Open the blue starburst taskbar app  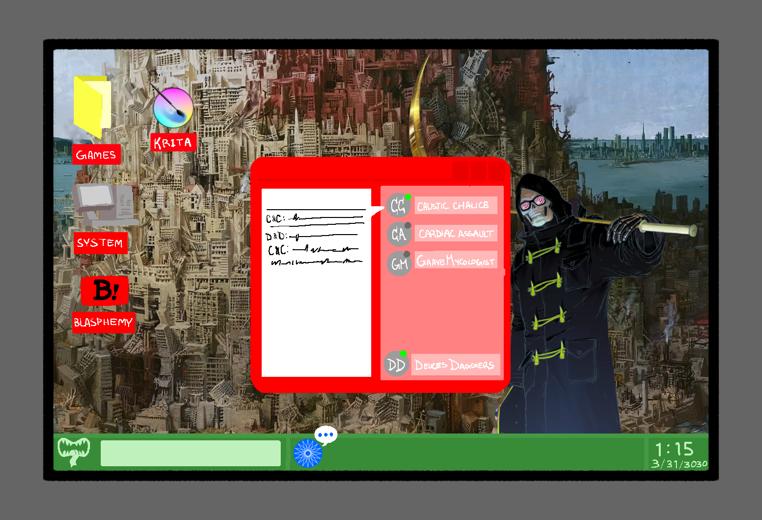[308, 454]
